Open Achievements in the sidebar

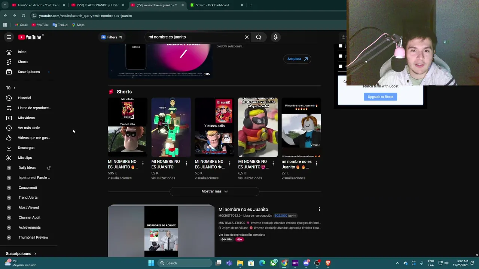pyautogui.click(x=30, y=228)
